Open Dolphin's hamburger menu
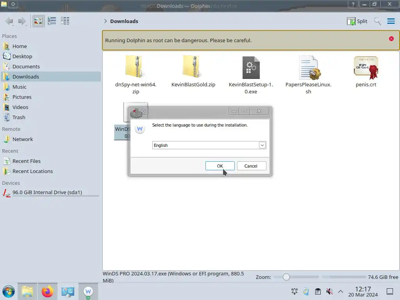The width and height of the screenshot is (400, 300). click(391, 21)
